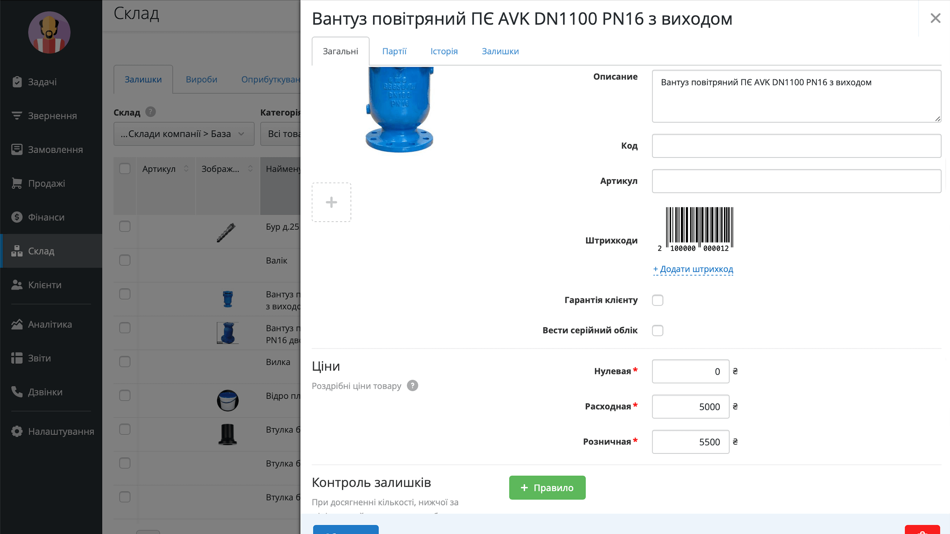The image size is (950, 534).
Task: Edit the Розничная price field
Action: coord(691,442)
